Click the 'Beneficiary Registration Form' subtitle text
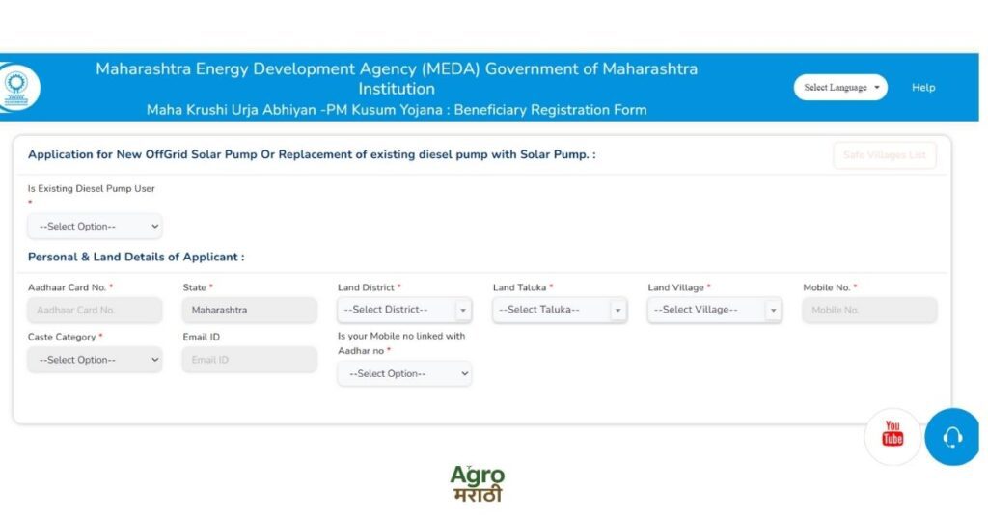 [550, 110]
